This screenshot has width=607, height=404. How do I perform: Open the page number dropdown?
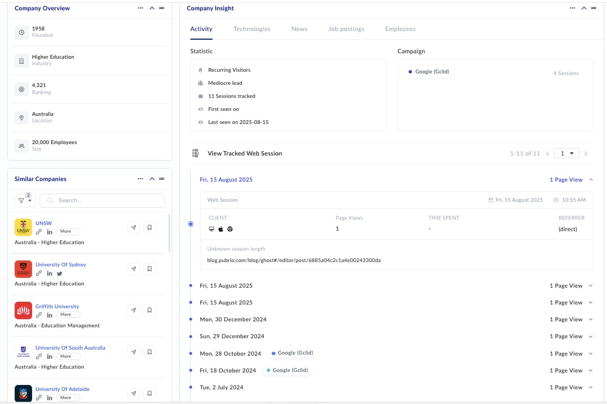(x=566, y=154)
